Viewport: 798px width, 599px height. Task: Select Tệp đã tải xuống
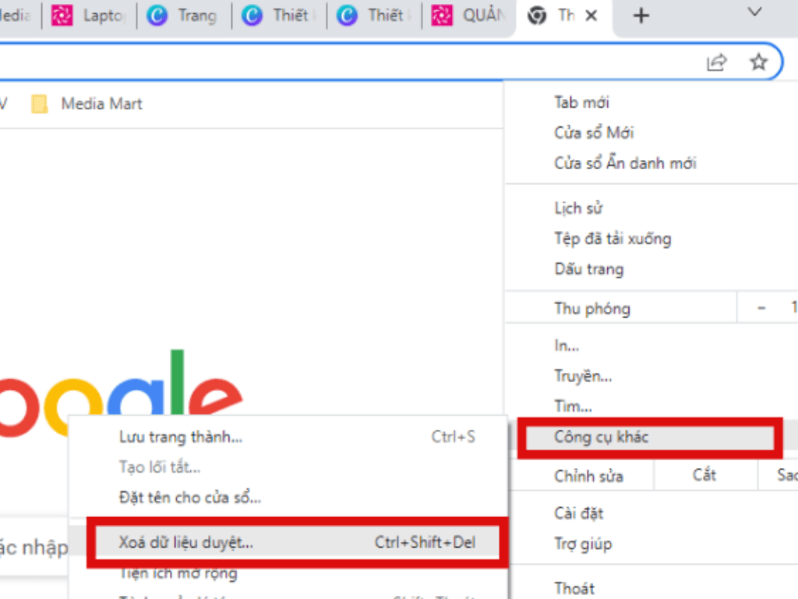pos(613,239)
